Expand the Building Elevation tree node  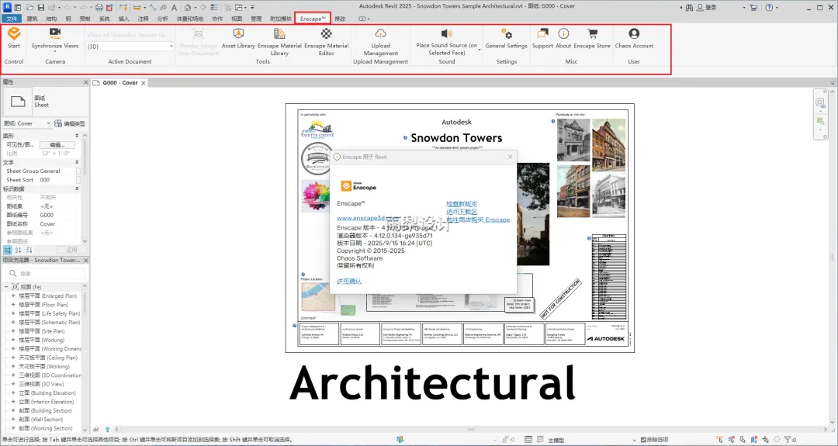(13, 393)
